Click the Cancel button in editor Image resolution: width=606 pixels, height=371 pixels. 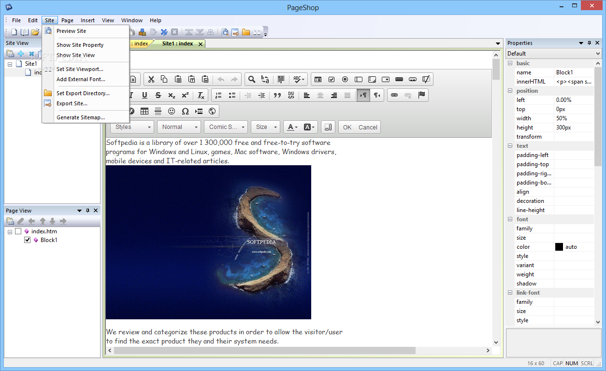(368, 127)
